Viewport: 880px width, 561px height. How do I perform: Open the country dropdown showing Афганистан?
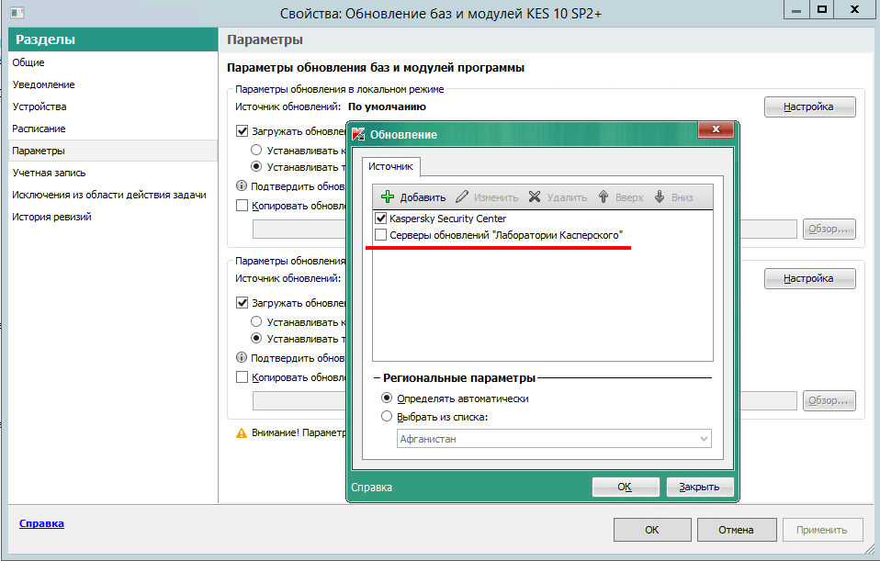point(555,439)
